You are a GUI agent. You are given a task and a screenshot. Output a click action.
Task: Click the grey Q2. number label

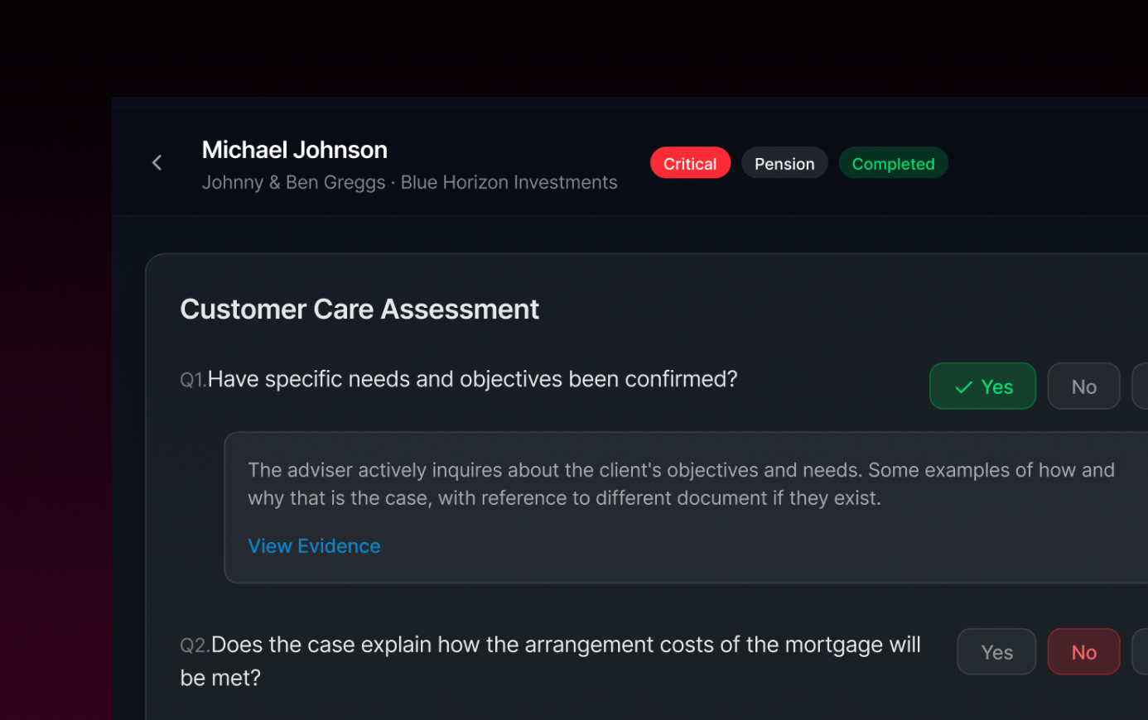coord(195,646)
